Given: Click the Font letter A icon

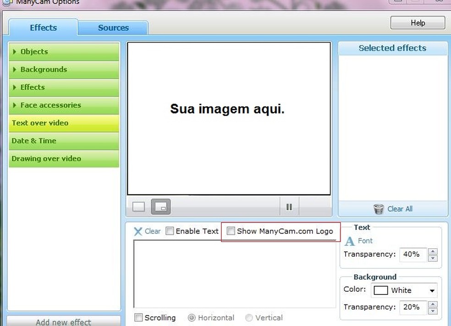Looking at the screenshot, I should pyautogui.click(x=350, y=241).
